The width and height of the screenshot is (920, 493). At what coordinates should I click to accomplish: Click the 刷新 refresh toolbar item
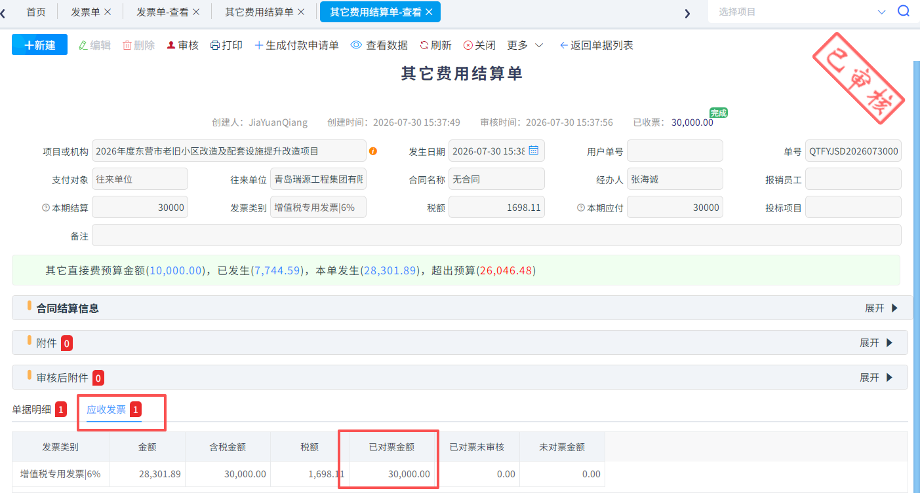pyautogui.click(x=435, y=45)
